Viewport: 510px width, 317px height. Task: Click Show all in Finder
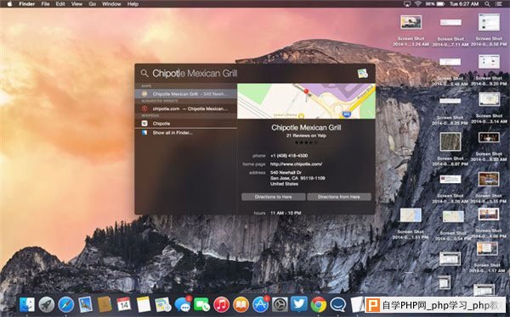pos(185,133)
